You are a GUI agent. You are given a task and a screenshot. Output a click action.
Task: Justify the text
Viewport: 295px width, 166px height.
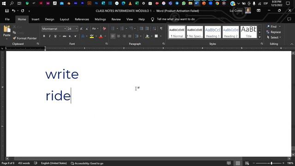pyautogui.click(x=130, y=36)
